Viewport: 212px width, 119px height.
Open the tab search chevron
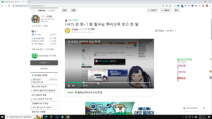pyautogui.click(x=195, y=2)
